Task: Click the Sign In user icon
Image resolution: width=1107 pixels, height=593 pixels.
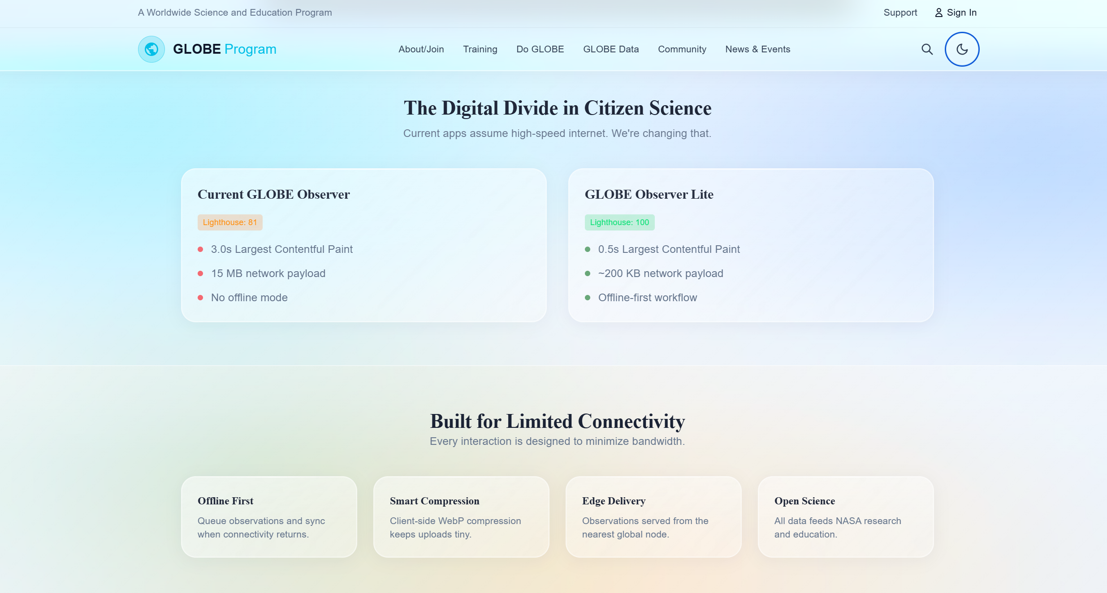Action: click(938, 13)
